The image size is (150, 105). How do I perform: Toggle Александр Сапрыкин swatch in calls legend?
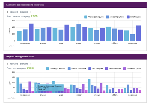pos(86,17)
